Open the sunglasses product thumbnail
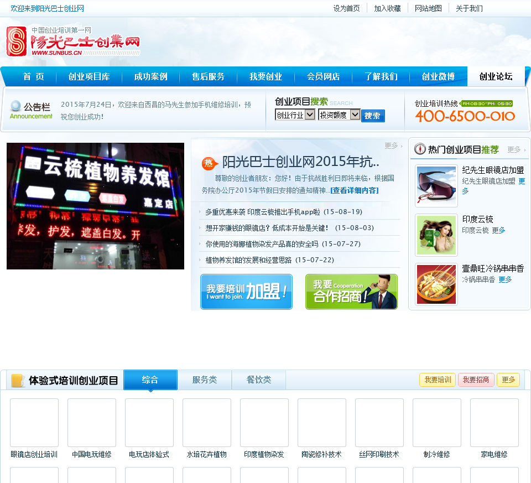The height and width of the screenshot is (483, 531). tap(436, 186)
